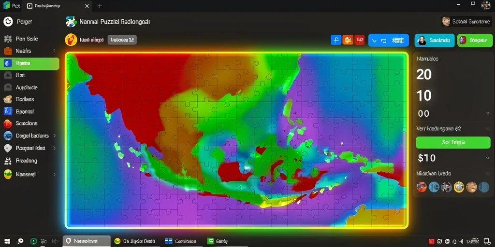
Task: Click the gray Irasoonp 22 badge button
Action: click(x=122, y=40)
